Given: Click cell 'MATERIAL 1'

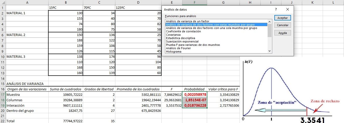Looking at the screenshot, I should point(27,13).
